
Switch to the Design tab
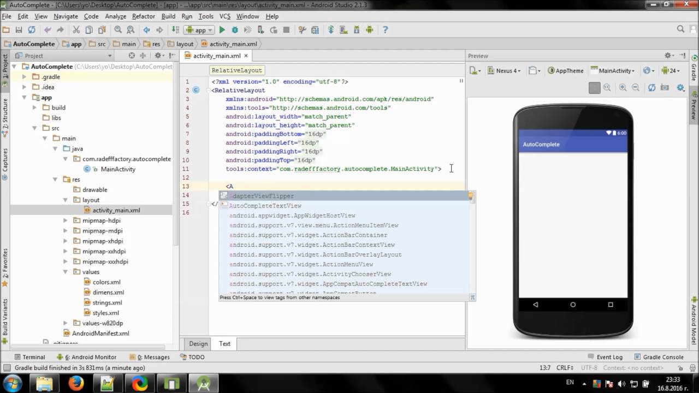click(x=198, y=343)
